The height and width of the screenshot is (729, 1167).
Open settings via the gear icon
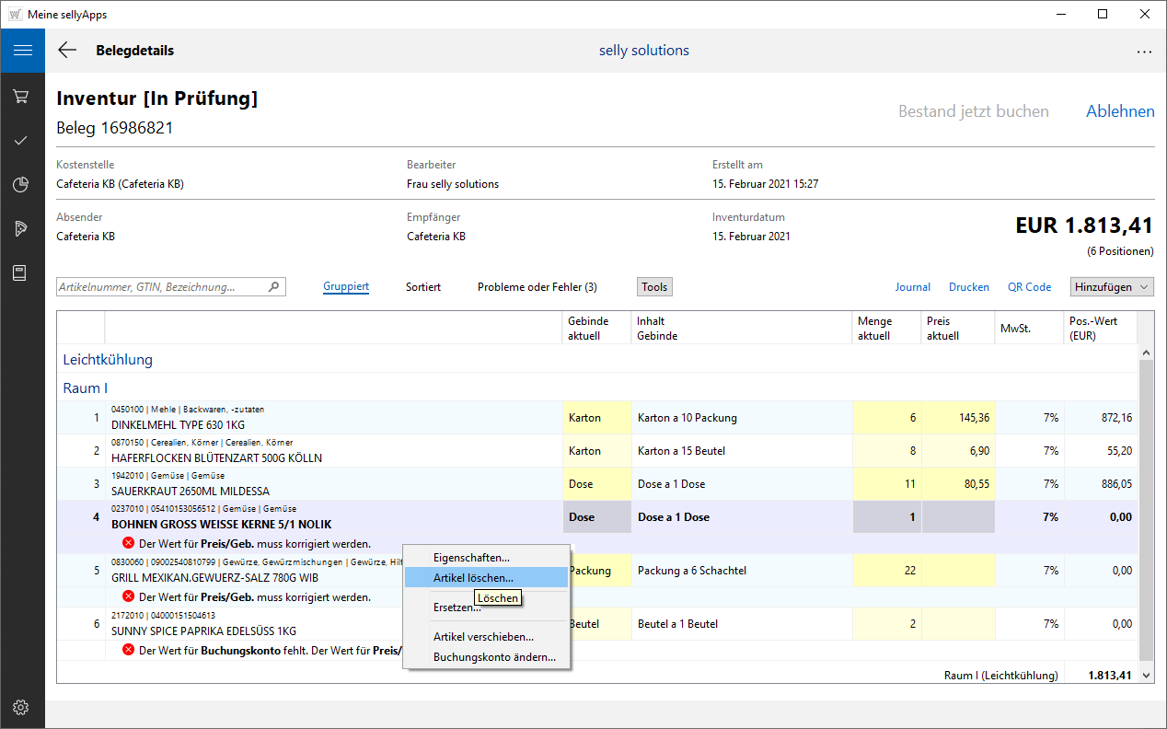tap(22, 707)
